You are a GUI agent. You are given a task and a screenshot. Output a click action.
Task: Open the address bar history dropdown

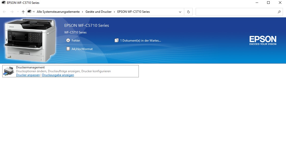tap(180, 12)
